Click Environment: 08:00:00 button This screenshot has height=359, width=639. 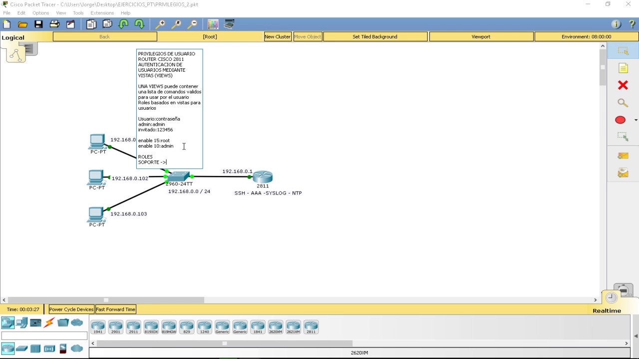(586, 36)
